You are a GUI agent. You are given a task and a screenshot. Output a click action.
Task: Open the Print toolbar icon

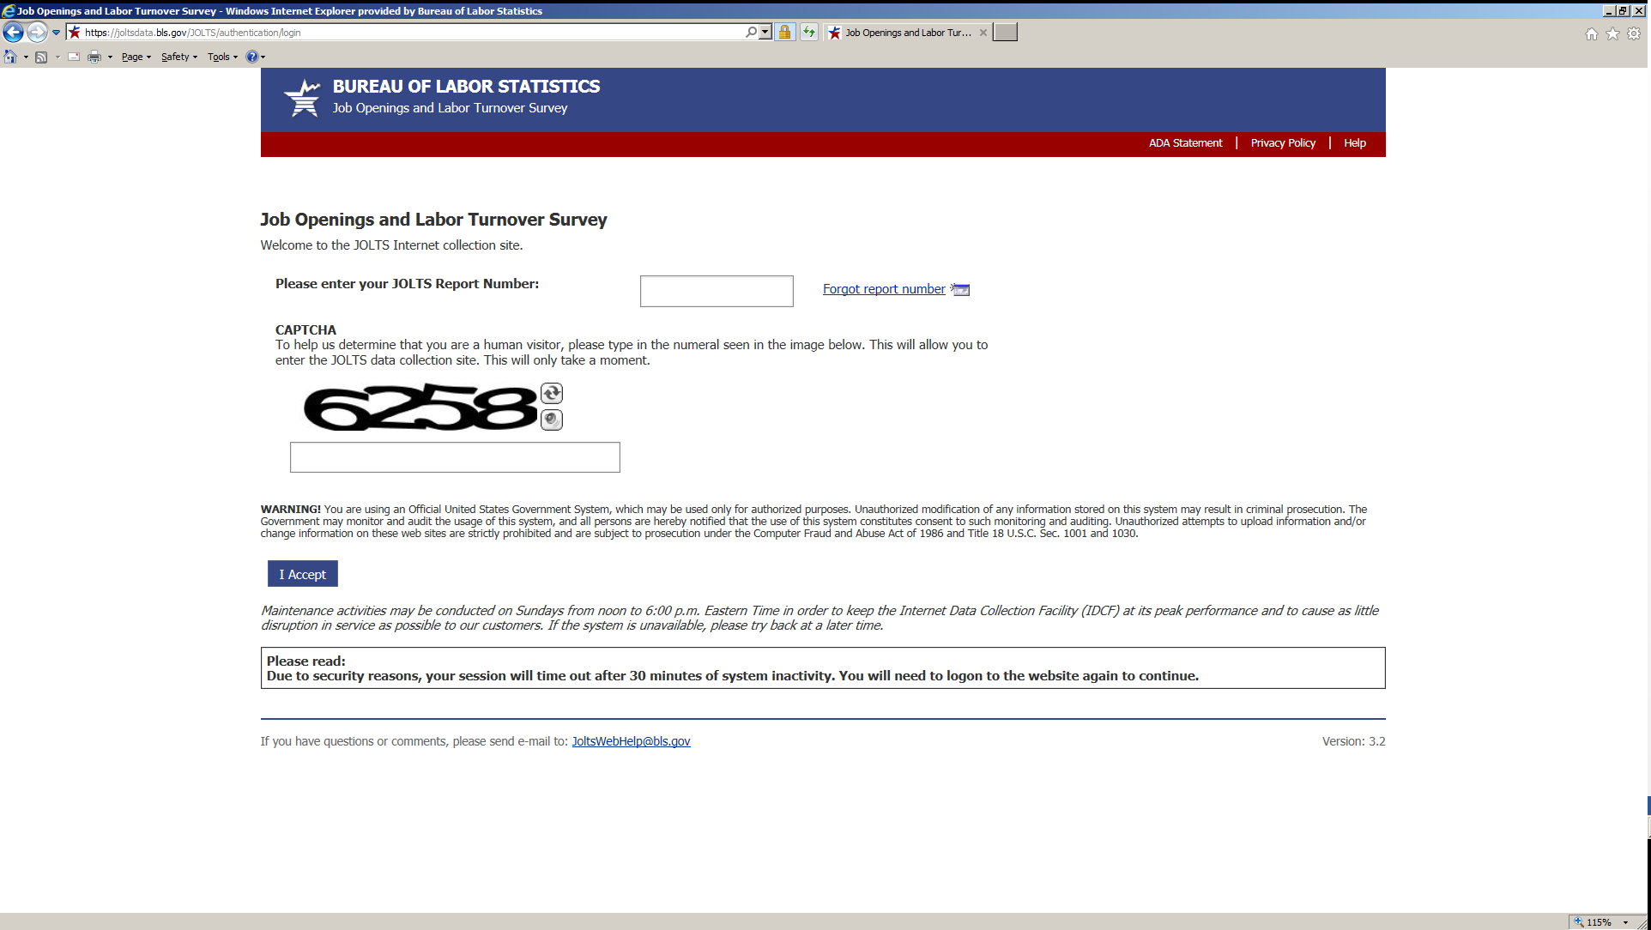94,57
